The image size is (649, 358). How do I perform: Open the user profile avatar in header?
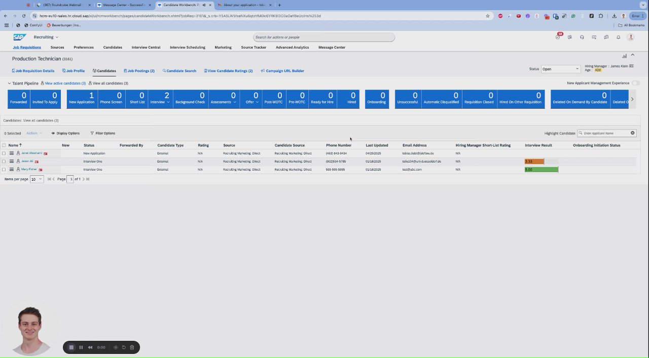pos(631,37)
